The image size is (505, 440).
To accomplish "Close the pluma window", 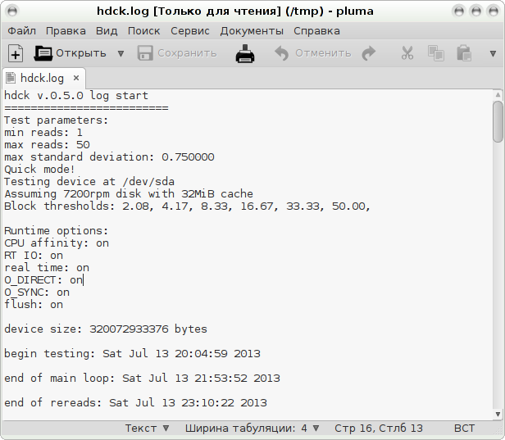I will click(x=494, y=11).
